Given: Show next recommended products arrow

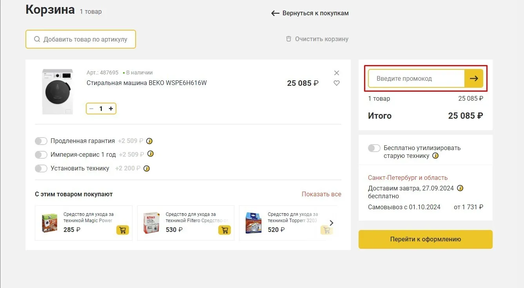Looking at the screenshot, I should point(332,223).
